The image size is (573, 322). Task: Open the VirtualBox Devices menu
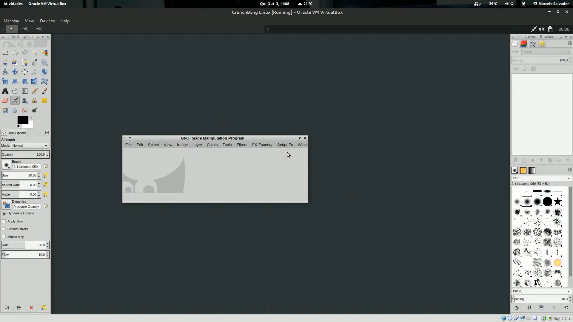47,21
